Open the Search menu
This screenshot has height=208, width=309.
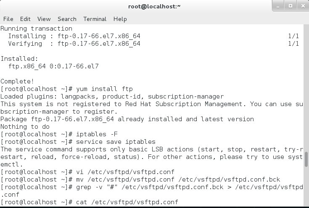(67, 19)
